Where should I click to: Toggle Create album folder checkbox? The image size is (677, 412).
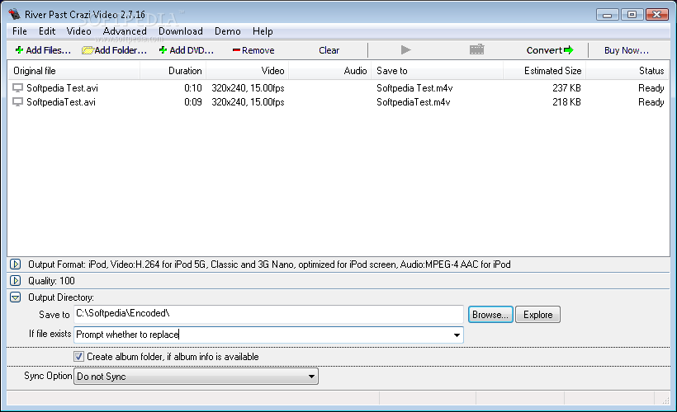pos(78,357)
